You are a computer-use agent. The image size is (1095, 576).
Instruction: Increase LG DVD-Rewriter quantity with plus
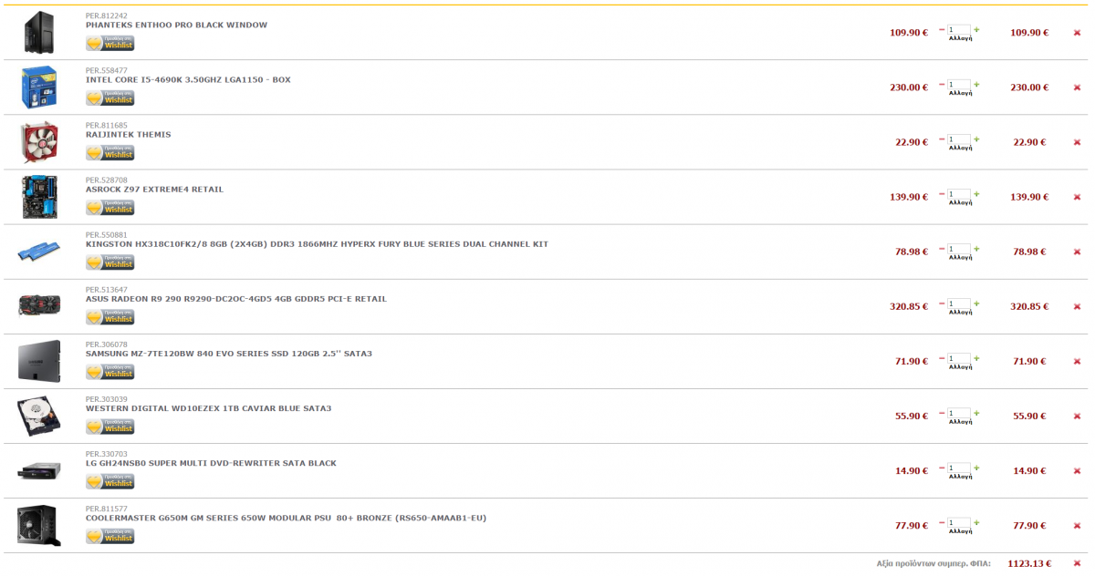click(976, 468)
